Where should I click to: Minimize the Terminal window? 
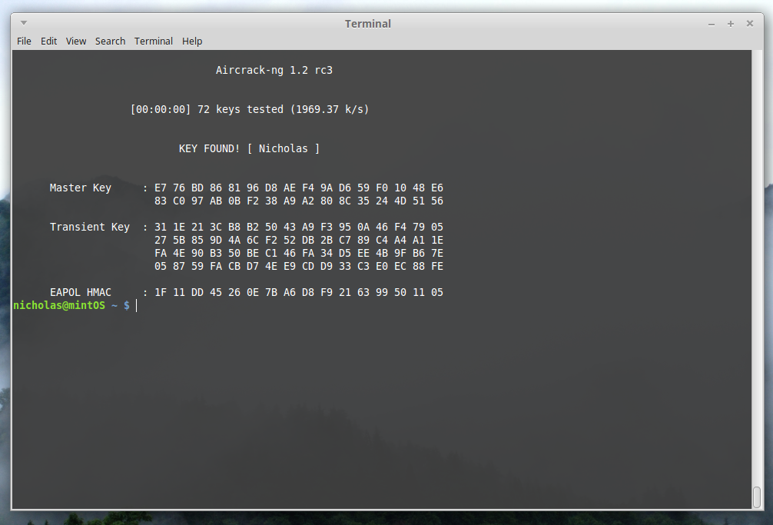[x=711, y=24]
